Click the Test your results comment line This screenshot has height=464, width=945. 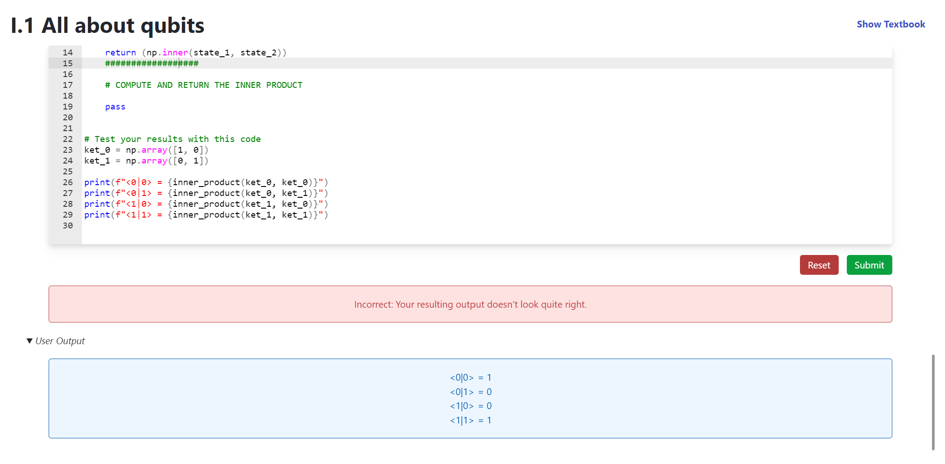coord(173,139)
